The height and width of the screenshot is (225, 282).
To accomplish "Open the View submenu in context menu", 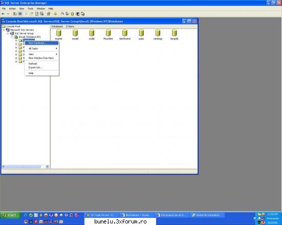I will tap(42, 54).
